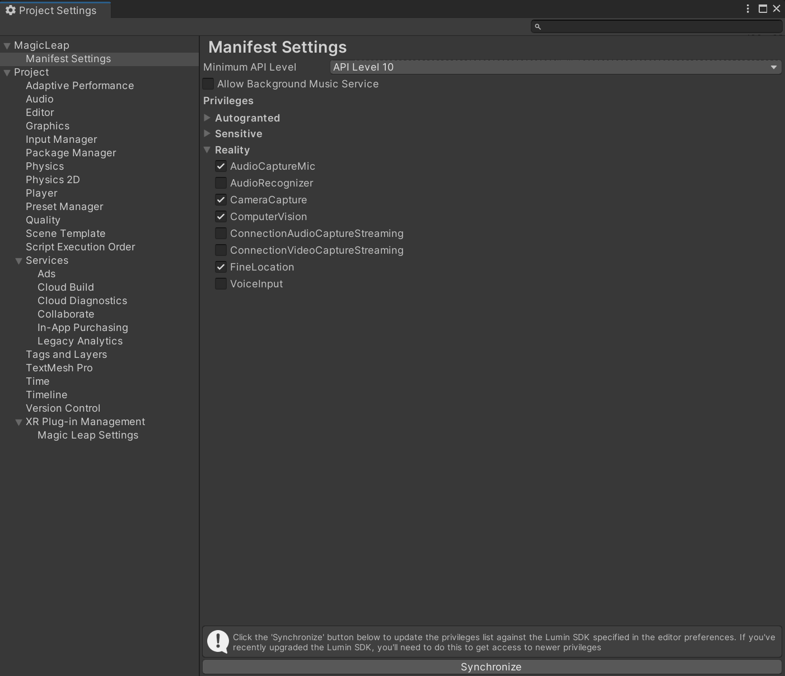Check the VoiceInput privilege
The height and width of the screenshot is (676, 785).
[x=221, y=284]
